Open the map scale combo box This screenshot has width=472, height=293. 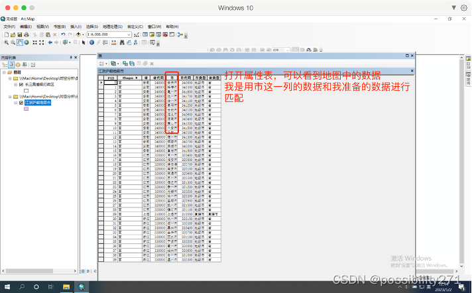tap(109, 34)
